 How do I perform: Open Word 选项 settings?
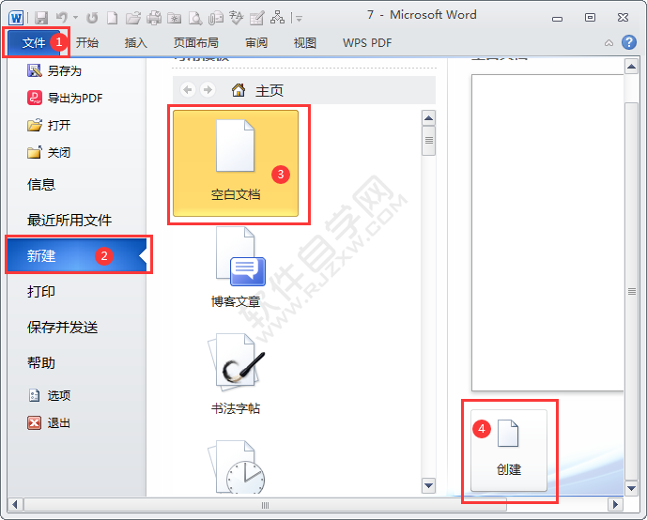(x=49, y=395)
